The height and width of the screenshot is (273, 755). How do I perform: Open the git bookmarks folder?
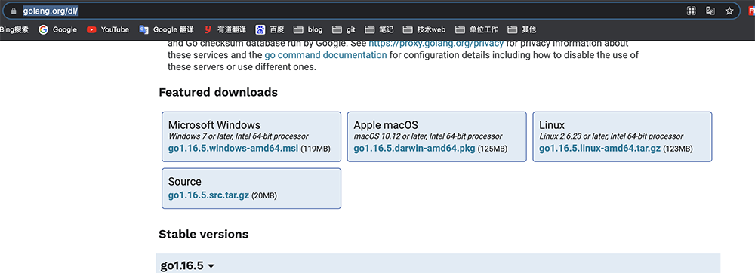pyautogui.click(x=344, y=30)
